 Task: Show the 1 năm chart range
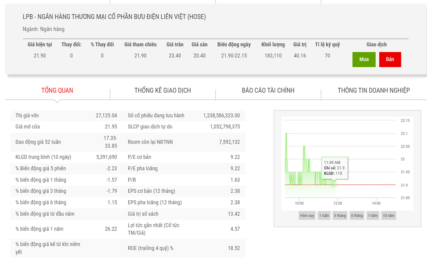click(373, 215)
